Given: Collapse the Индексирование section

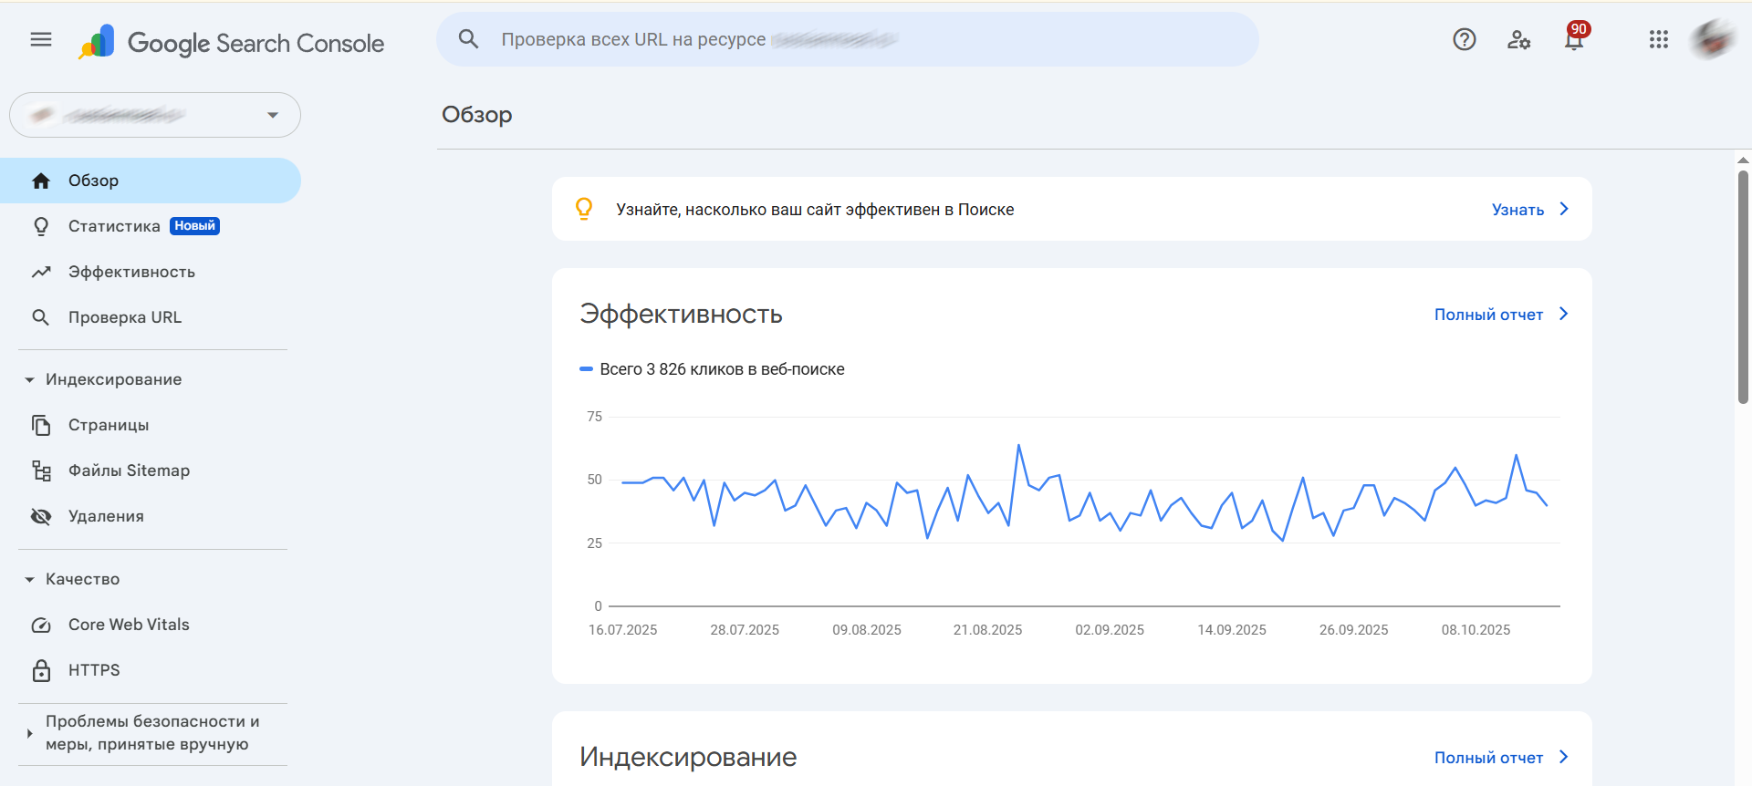Looking at the screenshot, I should tap(29, 379).
